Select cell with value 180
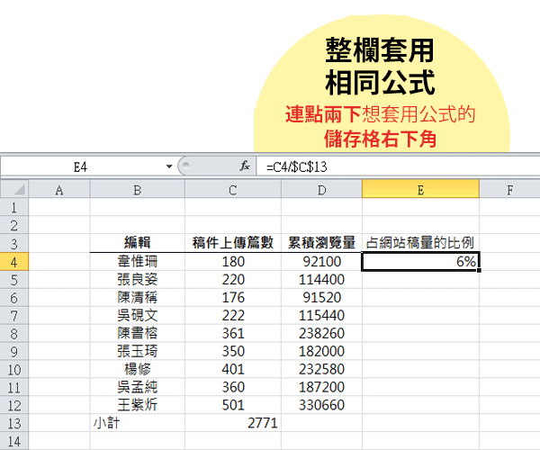Image resolution: width=540 pixels, height=450 pixels. pyautogui.click(x=233, y=262)
